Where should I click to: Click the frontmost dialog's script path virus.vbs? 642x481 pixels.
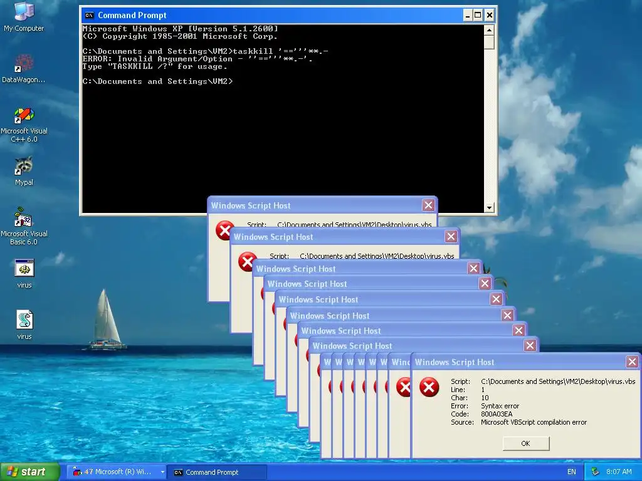(558, 381)
